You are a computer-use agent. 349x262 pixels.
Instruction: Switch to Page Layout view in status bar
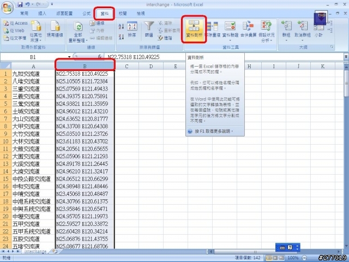pyautogui.click(x=275, y=258)
